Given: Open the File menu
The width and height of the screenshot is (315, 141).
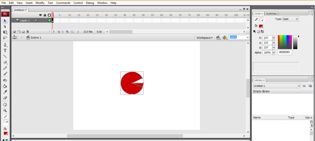Looking at the screenshot, I should pos(4,3).
